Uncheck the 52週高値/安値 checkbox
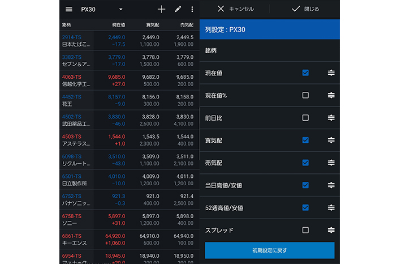This screenshot has width=397, height=264. coord(305,208)
